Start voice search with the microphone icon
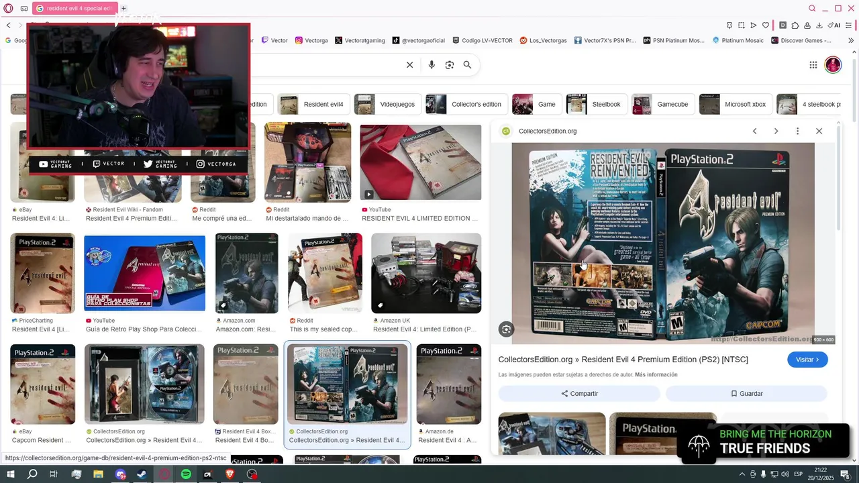Image resolution: width=859 pixels, height=483 pixels. (x=432, y=65)
